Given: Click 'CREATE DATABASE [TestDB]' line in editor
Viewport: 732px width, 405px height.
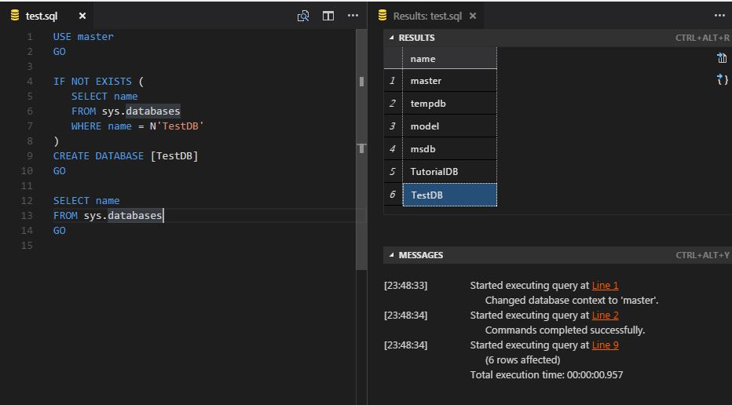Looking at the screenshot, I should [126, 156].
